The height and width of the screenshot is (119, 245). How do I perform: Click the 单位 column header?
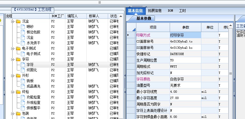coord(210,27)
